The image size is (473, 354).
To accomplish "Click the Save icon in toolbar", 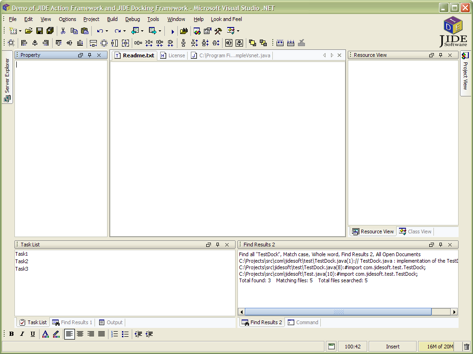I will [x=40, y=31].
